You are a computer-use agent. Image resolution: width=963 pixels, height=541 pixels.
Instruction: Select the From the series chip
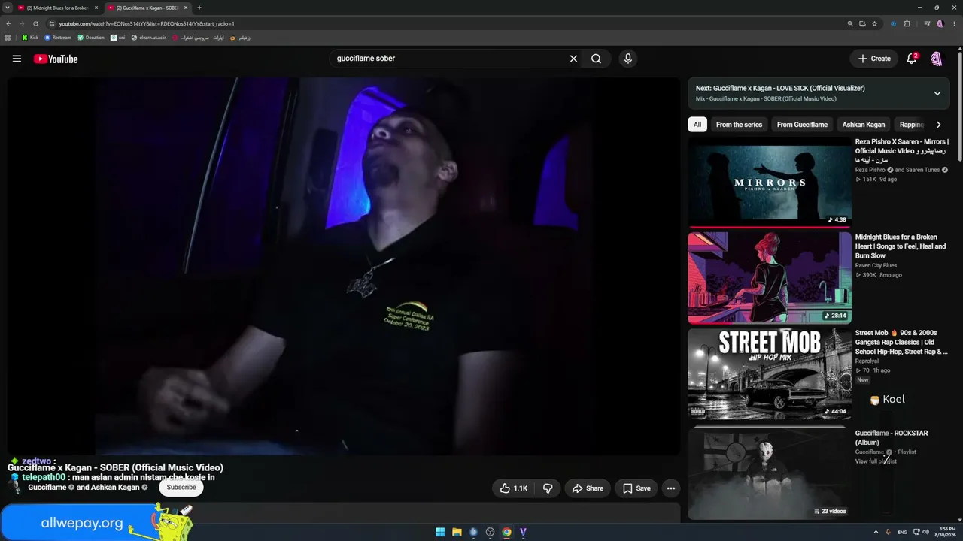(x=739, y=125)
